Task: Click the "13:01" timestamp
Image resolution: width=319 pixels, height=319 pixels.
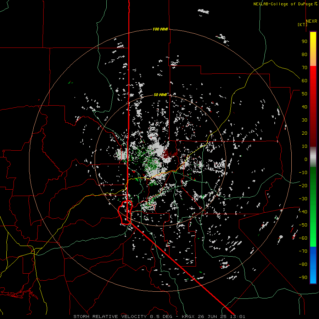Action: pos(237,317)
